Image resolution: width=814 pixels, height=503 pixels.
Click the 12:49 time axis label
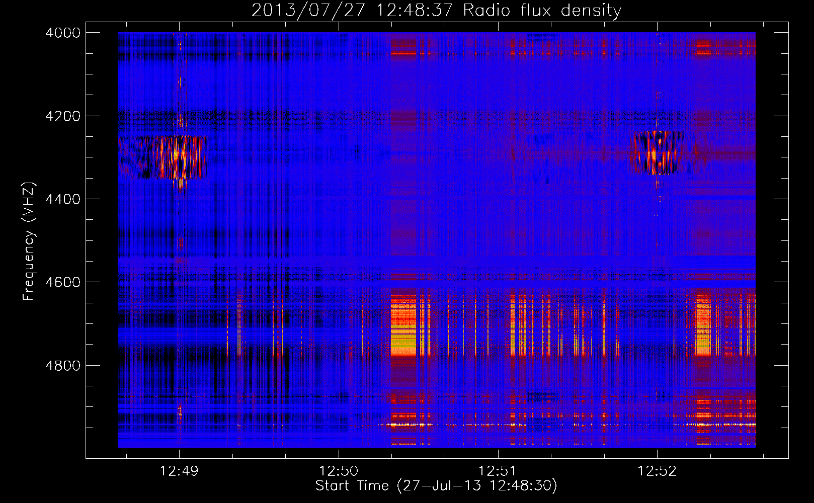click(x=179, y=471)
